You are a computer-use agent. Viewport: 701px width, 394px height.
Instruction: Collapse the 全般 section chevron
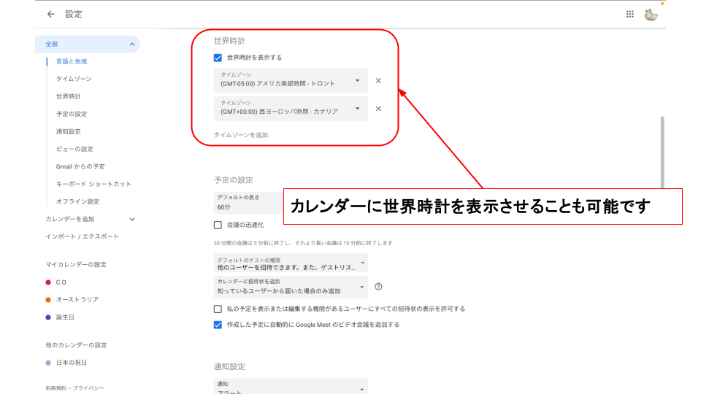coord(132,45)
